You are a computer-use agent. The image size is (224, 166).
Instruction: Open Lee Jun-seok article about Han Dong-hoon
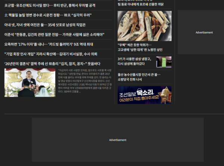[54, 35]
